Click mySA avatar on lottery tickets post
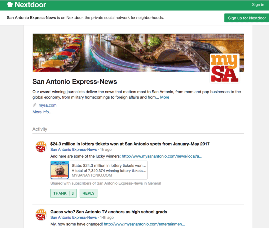Screen dimensions: 269x228 click(41, 147)
